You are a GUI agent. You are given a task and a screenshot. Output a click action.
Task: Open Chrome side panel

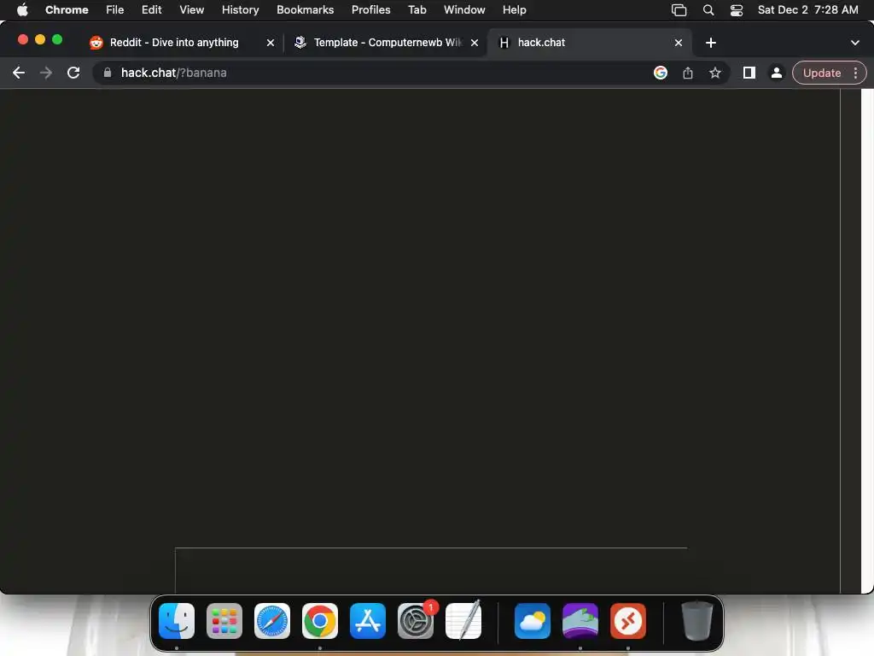point(749,73)
